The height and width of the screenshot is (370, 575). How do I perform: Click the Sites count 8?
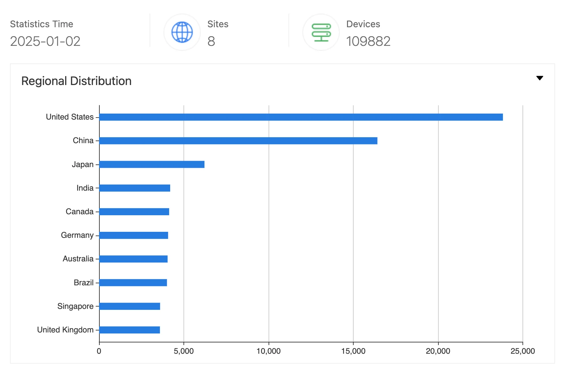click(211, 41)
